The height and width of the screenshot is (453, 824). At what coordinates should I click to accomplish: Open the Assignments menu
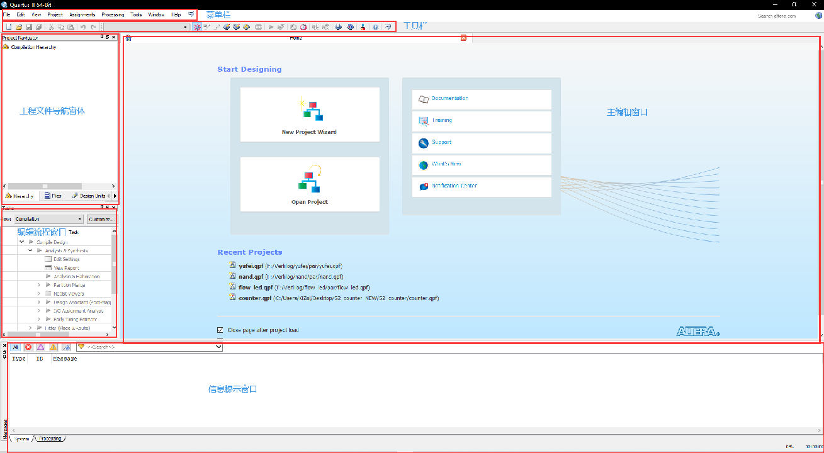[x=82, y=14]
